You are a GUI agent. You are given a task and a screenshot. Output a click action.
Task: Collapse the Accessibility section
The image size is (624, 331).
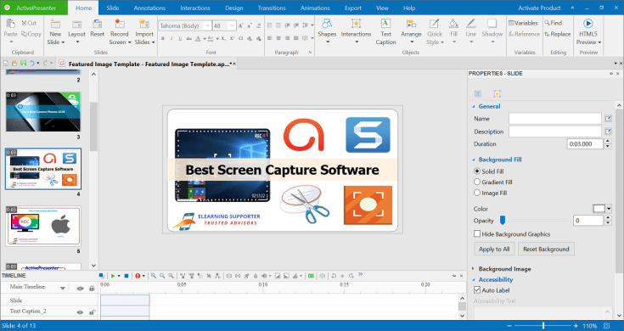pos(474,280)
